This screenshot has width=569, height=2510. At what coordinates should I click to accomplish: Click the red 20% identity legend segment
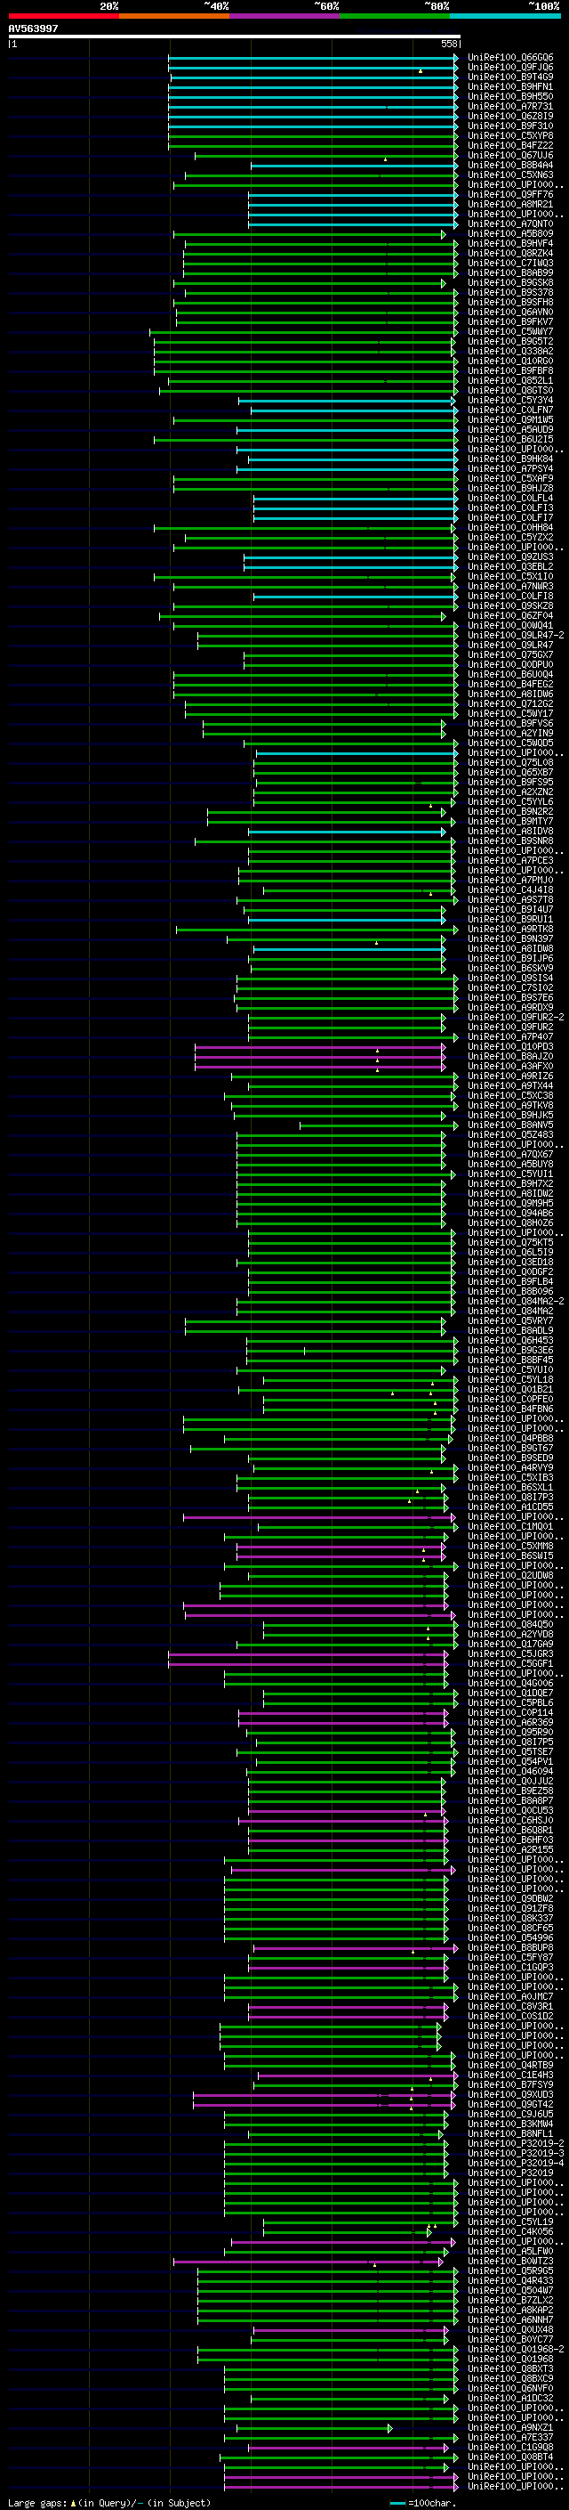tap(63, 16)
